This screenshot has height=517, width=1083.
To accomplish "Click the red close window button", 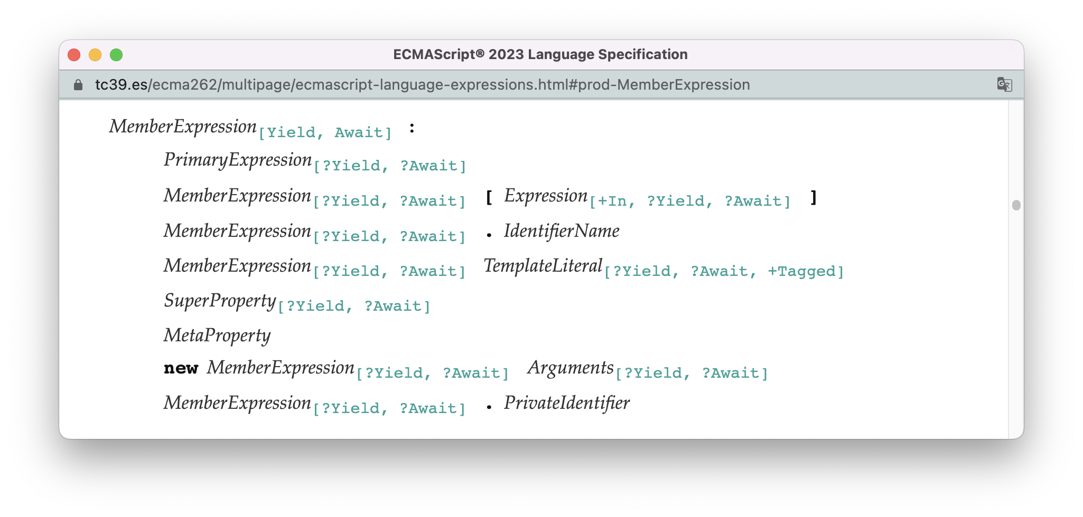I will [x=74, y=55].
